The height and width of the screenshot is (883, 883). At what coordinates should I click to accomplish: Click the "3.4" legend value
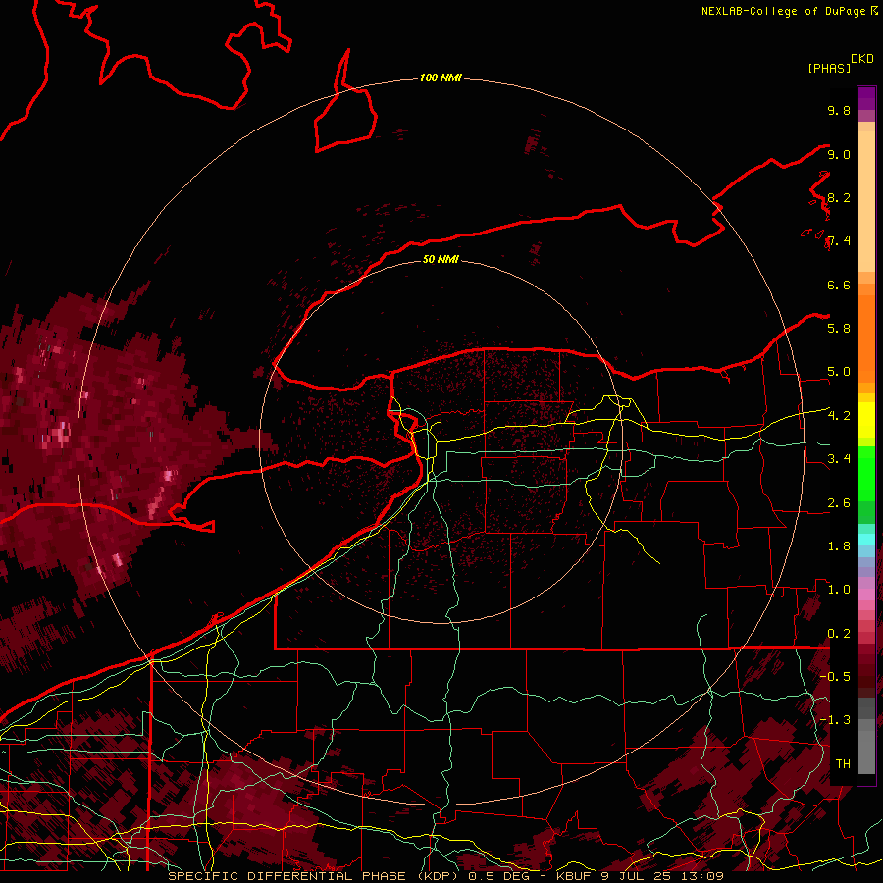point(839,458)
